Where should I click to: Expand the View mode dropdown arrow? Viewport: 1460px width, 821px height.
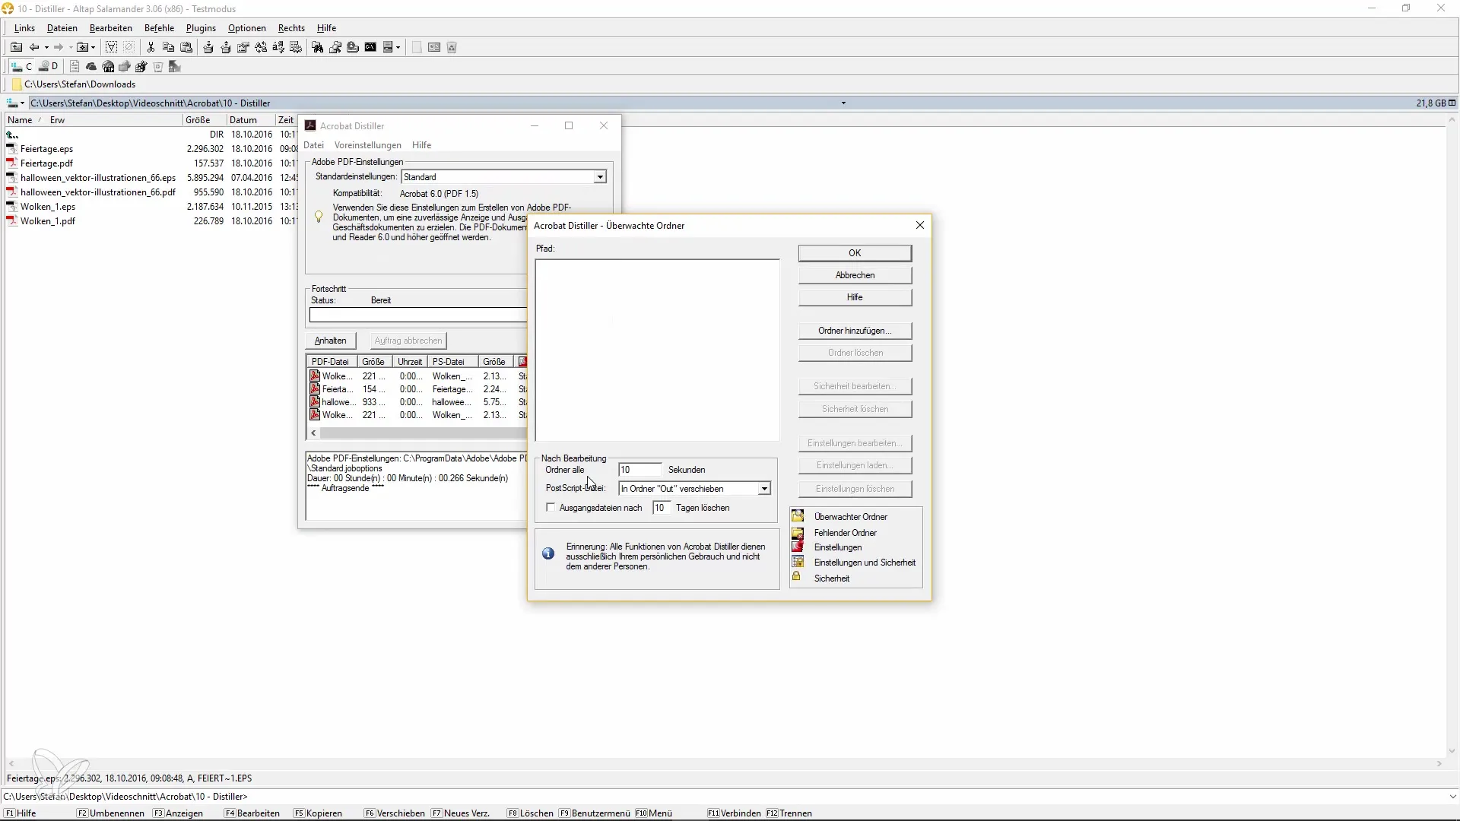click(x=398, y=47)
